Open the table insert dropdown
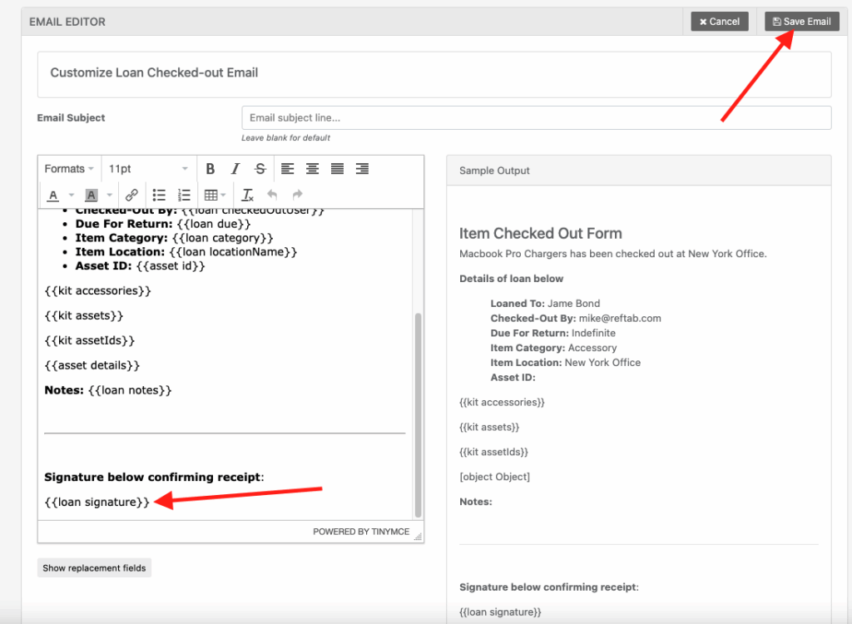852x624 pixels. pyautogui.click(x=215, y=196)
